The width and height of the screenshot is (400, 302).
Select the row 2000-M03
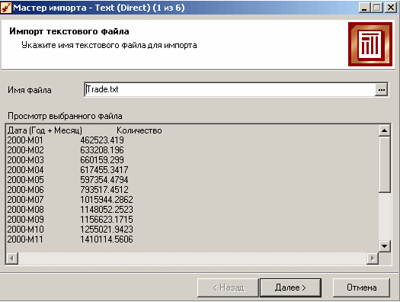click(25, 160)
